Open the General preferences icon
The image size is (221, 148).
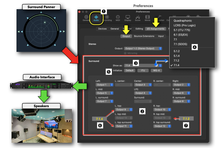click(x=86, y=18)
